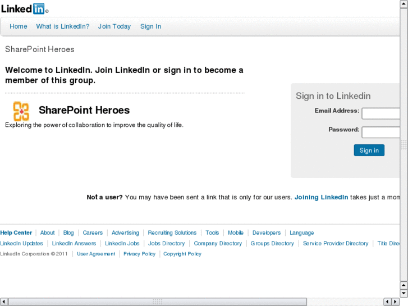The height and width of the screenshot is (306, 408).
Task: Open the Home navigation item
Action: [x=18, y=26]
